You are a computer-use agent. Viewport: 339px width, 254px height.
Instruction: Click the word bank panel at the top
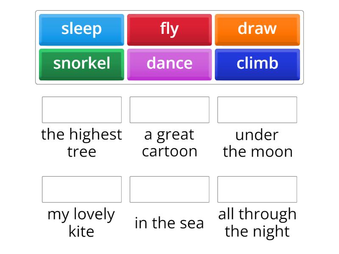[x=169, y=47]
